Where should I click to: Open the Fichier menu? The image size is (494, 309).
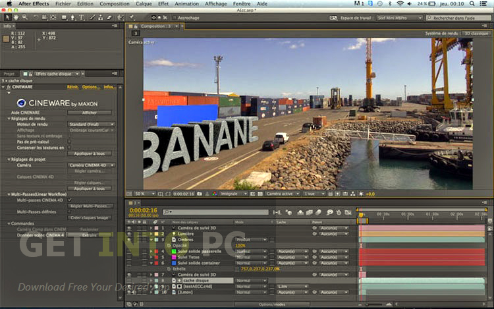(x=63, y=4)
